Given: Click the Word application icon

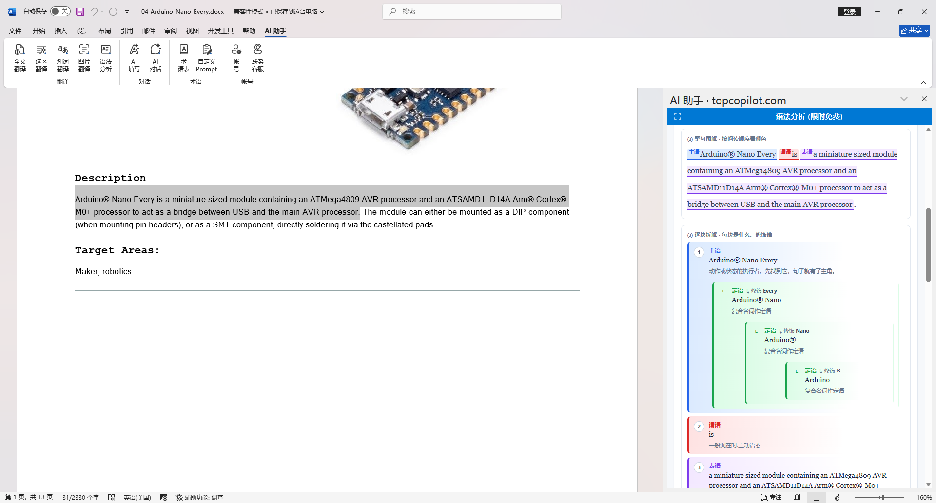Looking at the screenshot, I should tap(12, 11).
